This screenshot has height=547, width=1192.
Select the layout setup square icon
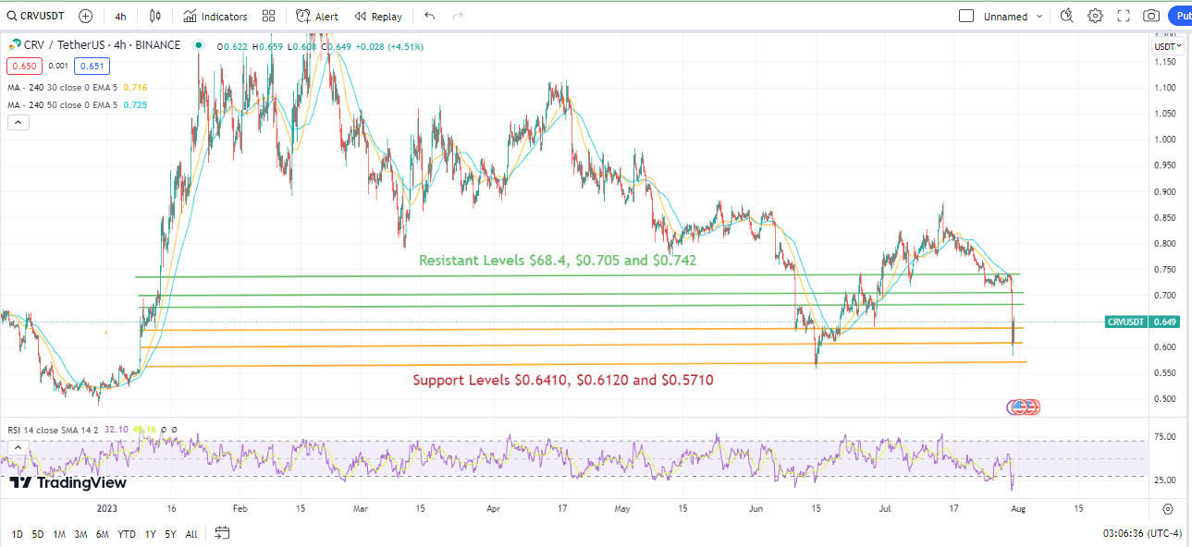point(967,16)
